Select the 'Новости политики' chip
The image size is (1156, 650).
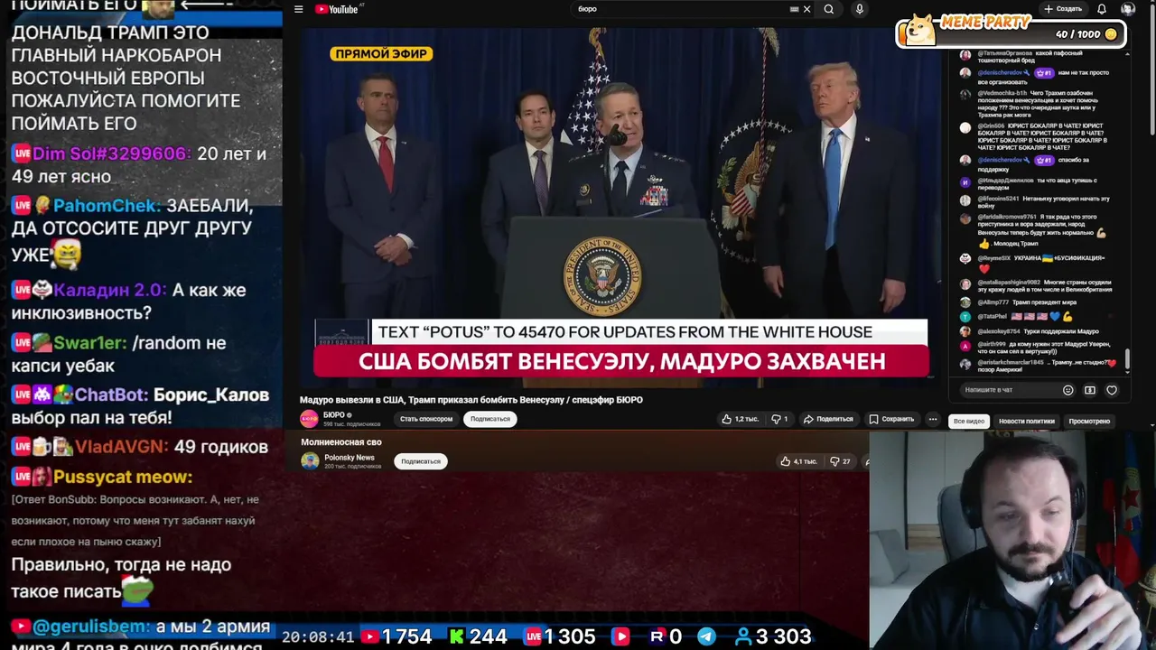tap(1026, 421)
